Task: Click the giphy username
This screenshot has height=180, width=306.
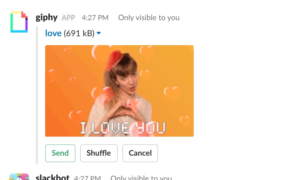Action: [x=46, y=17]
